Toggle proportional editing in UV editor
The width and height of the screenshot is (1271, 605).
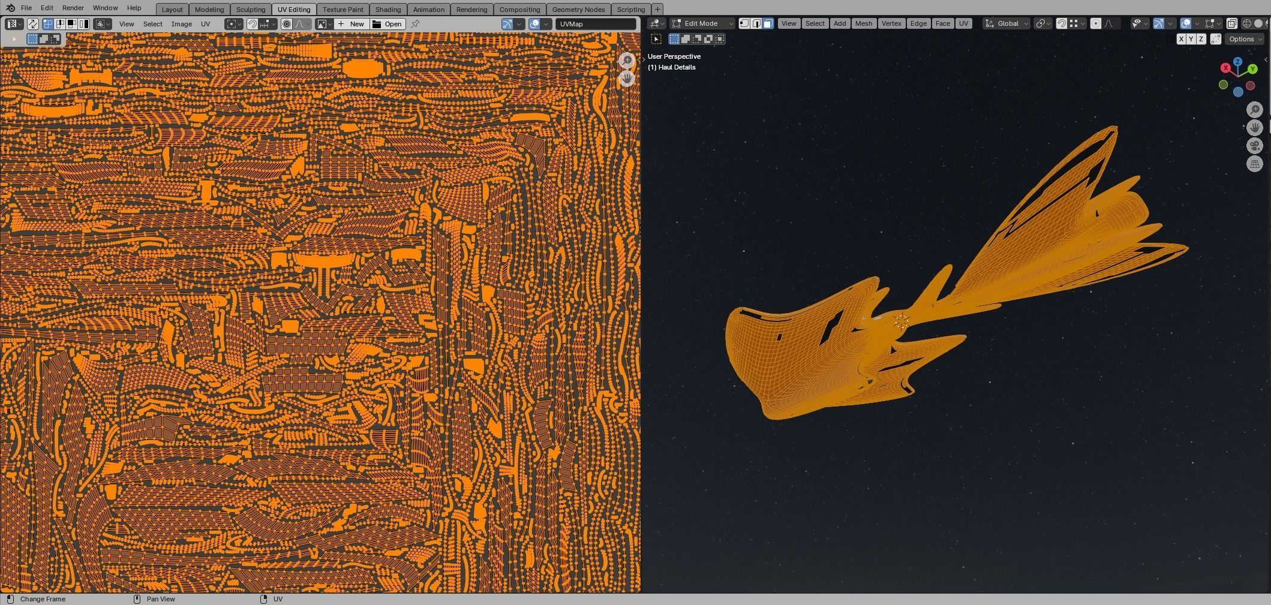point(287,24)
